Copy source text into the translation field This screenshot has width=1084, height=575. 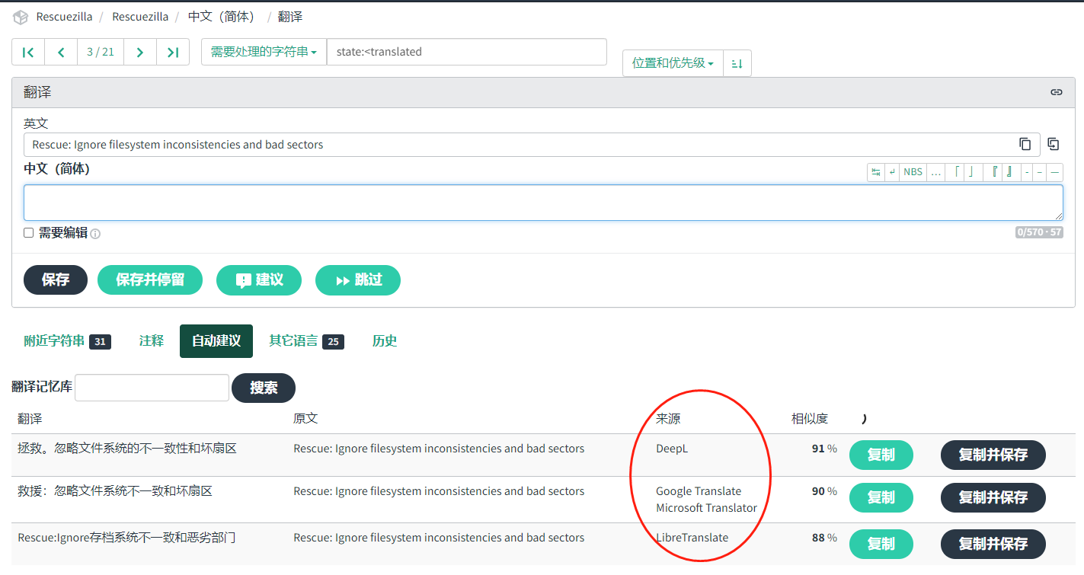tap(1054, 144)
